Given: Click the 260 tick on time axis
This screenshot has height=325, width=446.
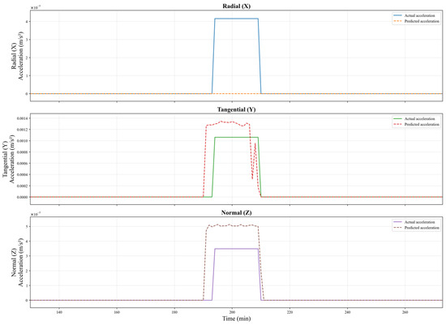Looking at the screenshot, I should tap(405, 312).
